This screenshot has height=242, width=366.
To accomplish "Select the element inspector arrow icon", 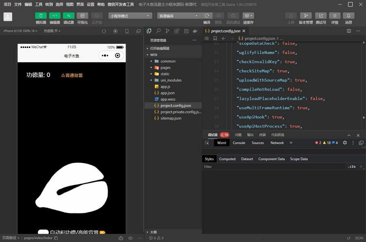I will [x=207, y=143].
